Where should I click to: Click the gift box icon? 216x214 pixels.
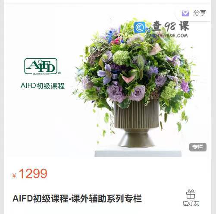click(x=191, y=194)
